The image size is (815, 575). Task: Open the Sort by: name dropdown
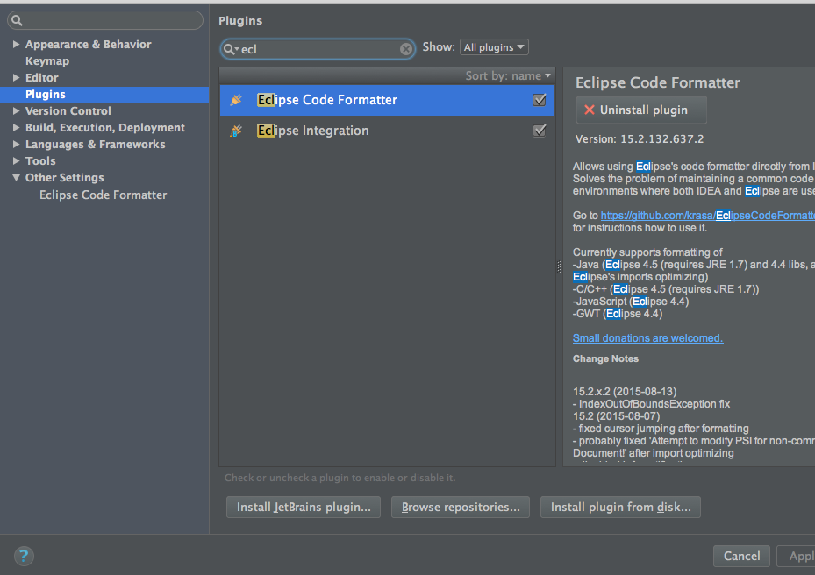(x=509, y=75)
